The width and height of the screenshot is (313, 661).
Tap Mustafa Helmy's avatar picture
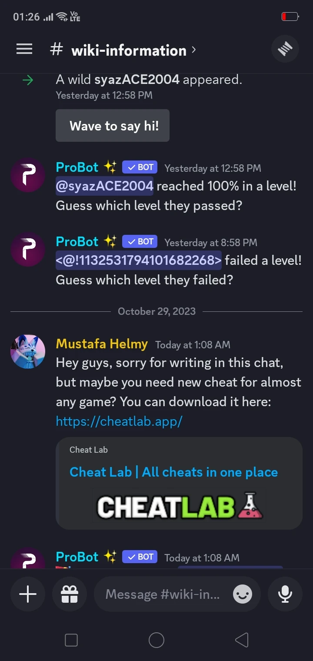pyautogui.click(x=28, y=351)
